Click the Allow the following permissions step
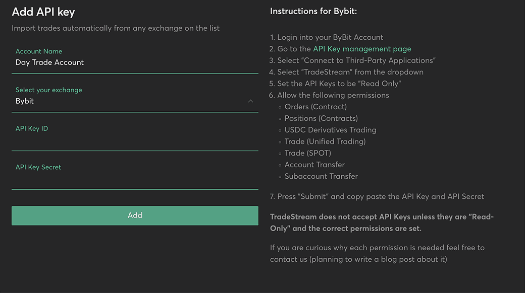This screenshot has height=293, width=525. [x=333, y=95]
